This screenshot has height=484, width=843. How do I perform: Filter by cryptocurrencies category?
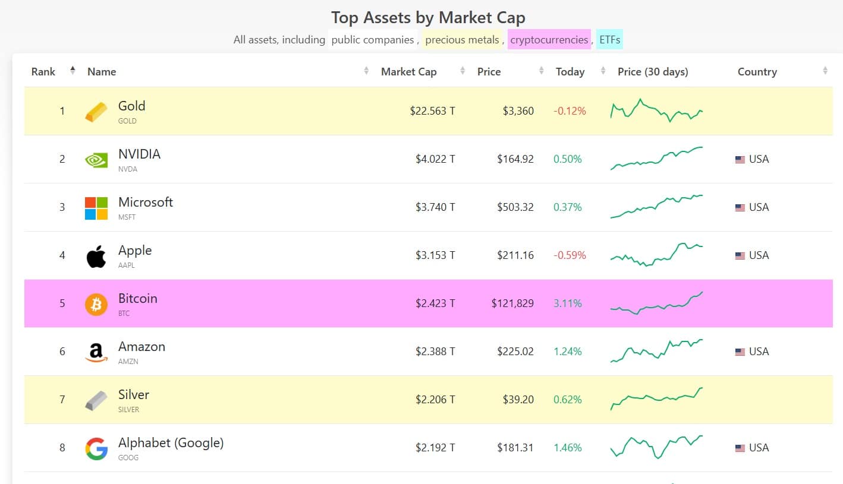click(x=549, y=40)
